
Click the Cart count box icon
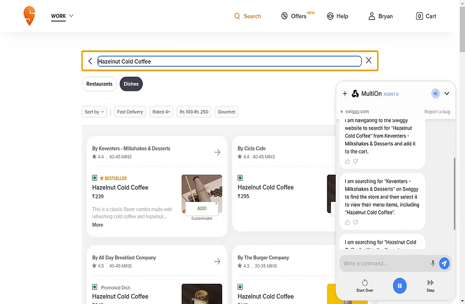tap(419, 16)
